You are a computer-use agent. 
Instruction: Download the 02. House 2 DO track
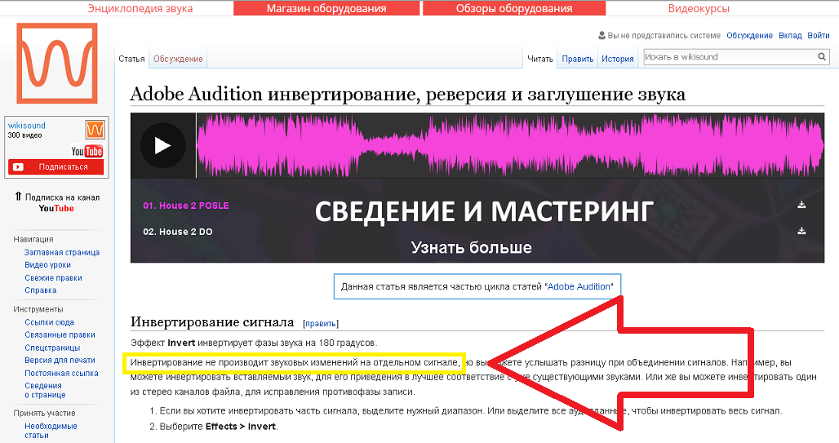(x=801, y=231)
